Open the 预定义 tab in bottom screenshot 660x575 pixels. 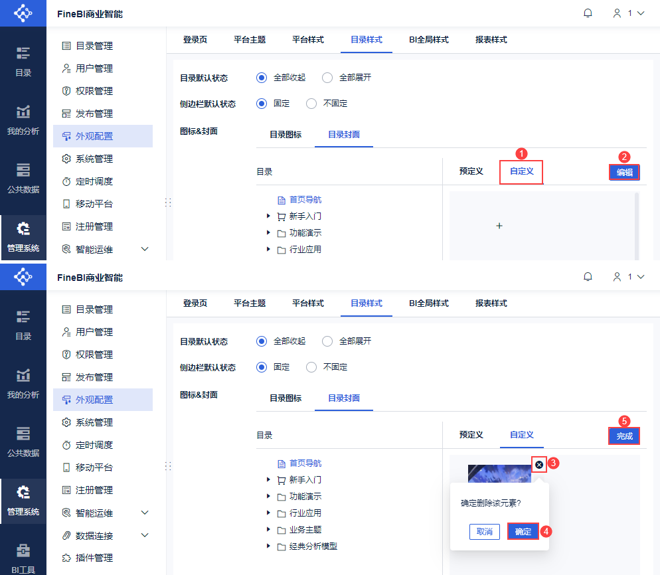pyautogui.click(x=471, y=435)
